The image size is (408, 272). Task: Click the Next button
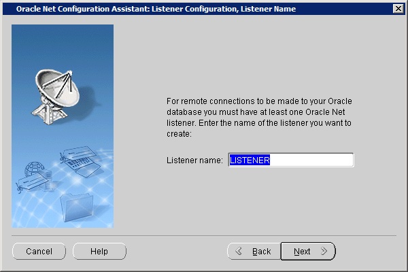click(308, 251)
